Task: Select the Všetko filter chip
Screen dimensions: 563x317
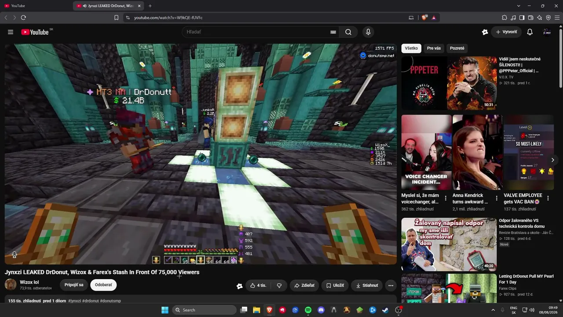Action: coord(411,48)
